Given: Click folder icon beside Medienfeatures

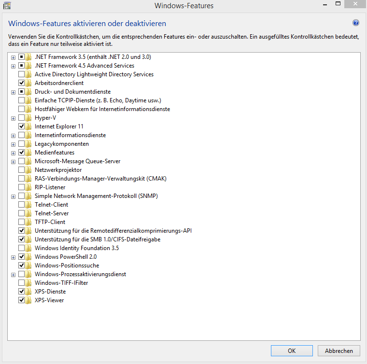Looking at the screenshot, I should 28,152.
